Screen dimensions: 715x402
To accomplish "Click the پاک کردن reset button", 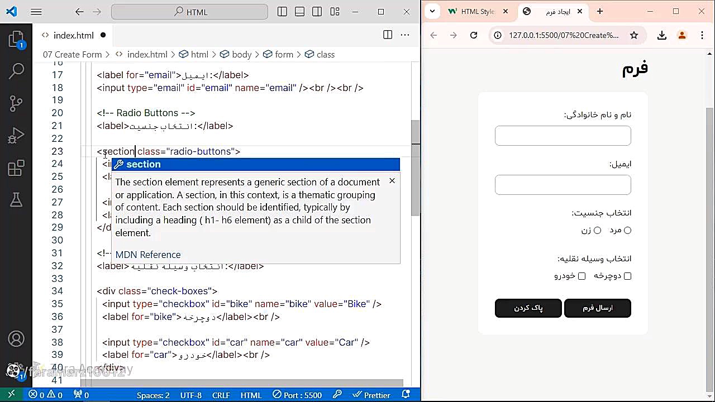I will tap(528, 308).
